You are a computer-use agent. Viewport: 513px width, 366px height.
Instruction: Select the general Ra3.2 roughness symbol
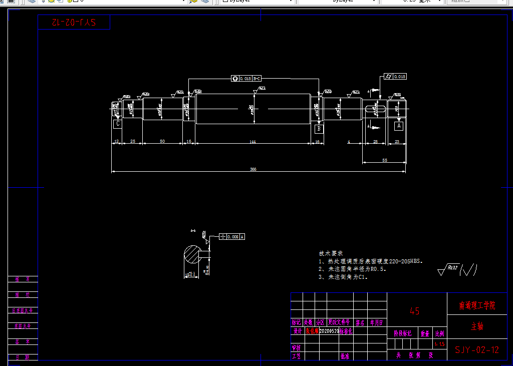click(448, 269)
